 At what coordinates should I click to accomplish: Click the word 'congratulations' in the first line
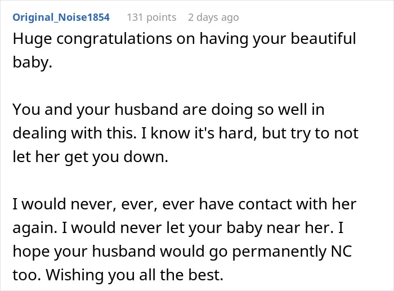click(114, 39)
